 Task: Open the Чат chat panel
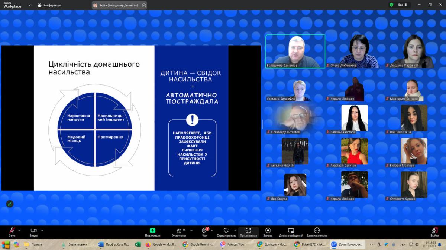[x=204, y=231]
